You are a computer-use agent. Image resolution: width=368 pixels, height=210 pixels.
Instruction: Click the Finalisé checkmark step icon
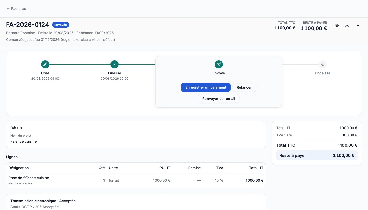(114, 64)
